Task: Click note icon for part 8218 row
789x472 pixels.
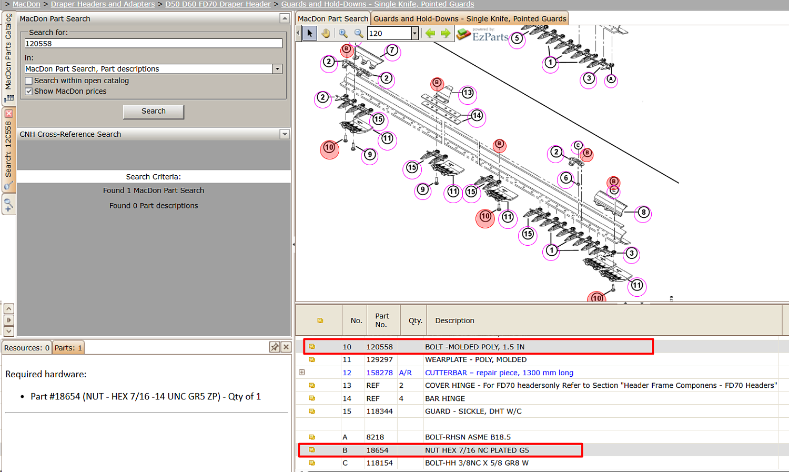Action: 312,437
